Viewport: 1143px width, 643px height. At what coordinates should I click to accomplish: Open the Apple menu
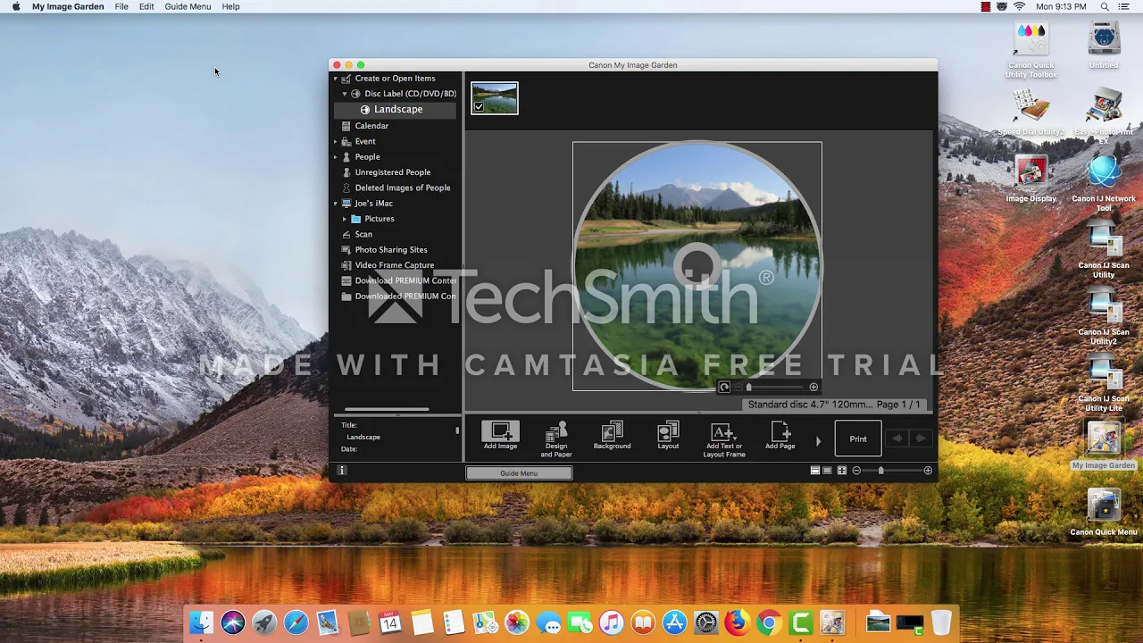pyautogui.click(x=15, y=6)
